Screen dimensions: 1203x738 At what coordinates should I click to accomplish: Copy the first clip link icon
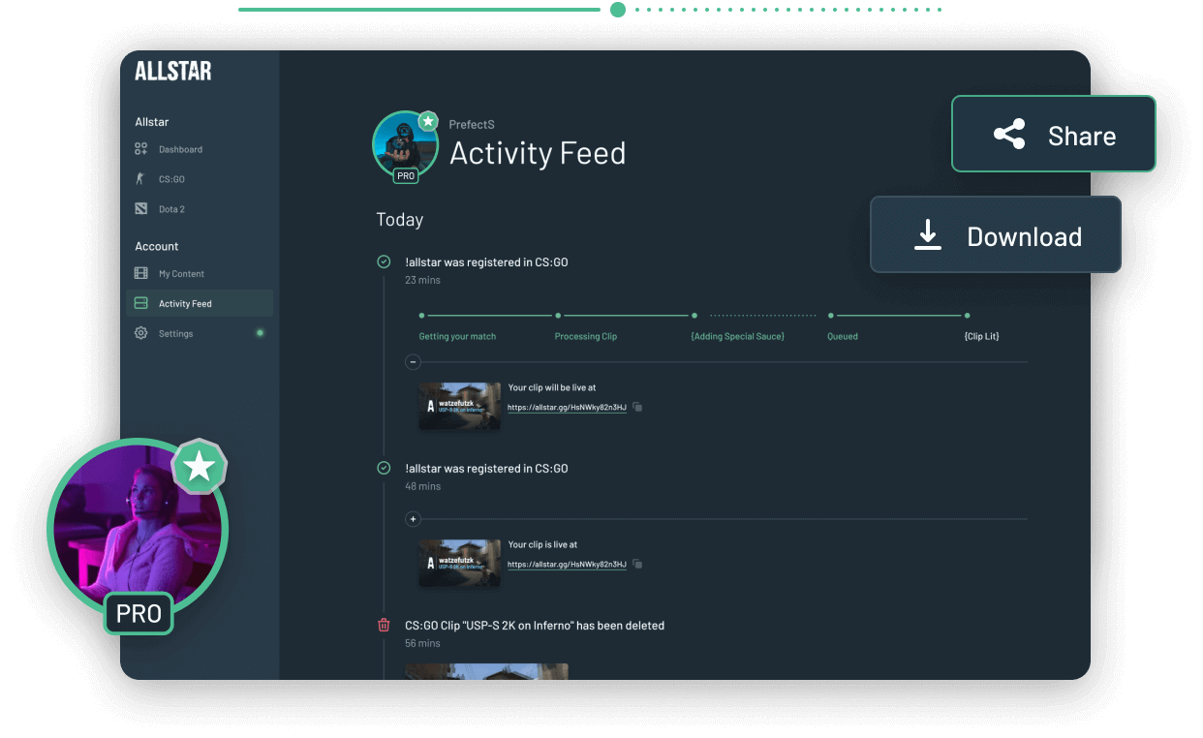coord(637,408)
